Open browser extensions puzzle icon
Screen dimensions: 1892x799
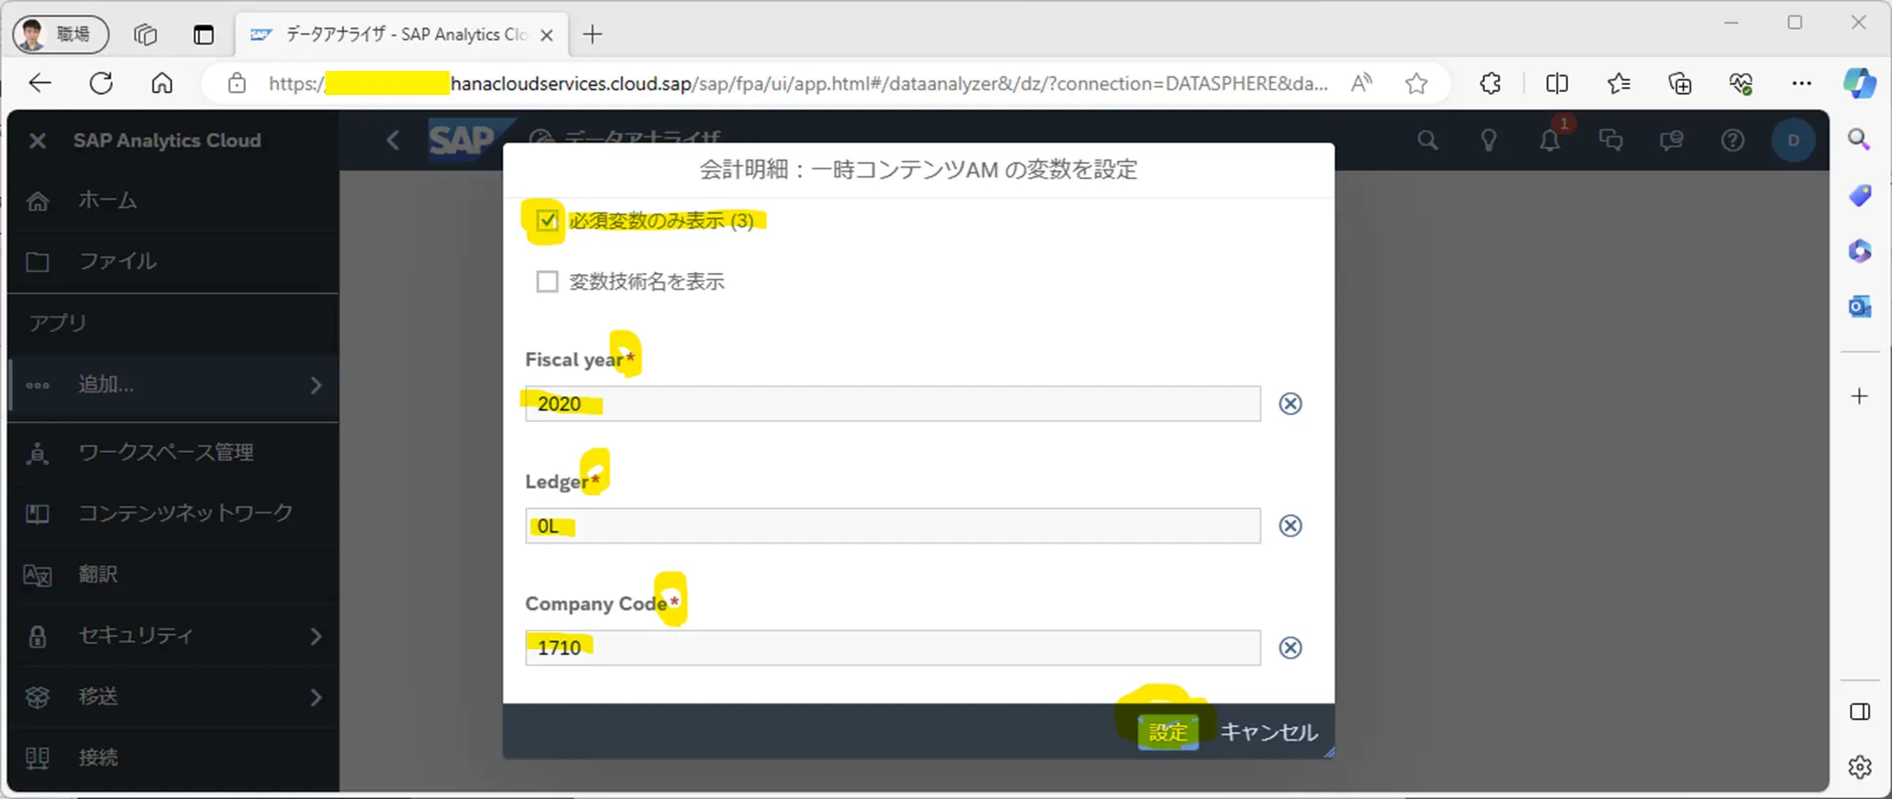pos(1490,83)
